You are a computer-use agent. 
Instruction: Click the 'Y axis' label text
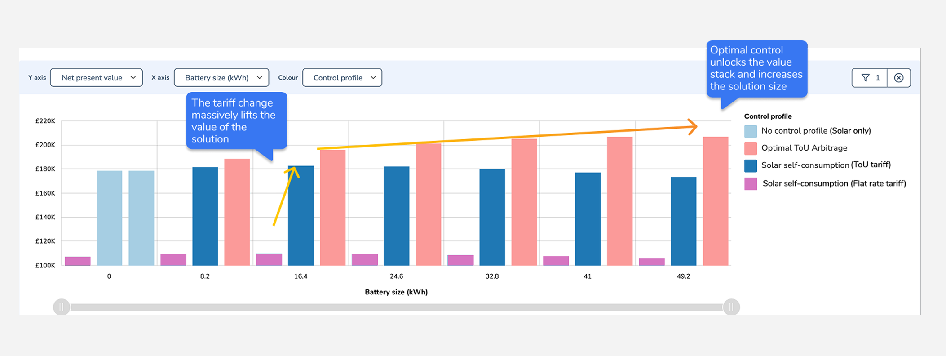pos(37,77)
